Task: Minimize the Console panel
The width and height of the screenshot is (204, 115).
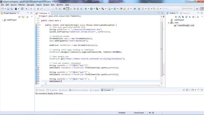Action: tap(198, 90)
